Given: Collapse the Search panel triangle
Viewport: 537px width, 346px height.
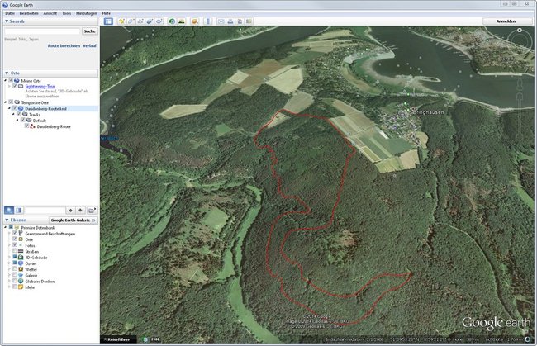Looking at the screenshot, I should click(x=7, y=21).
